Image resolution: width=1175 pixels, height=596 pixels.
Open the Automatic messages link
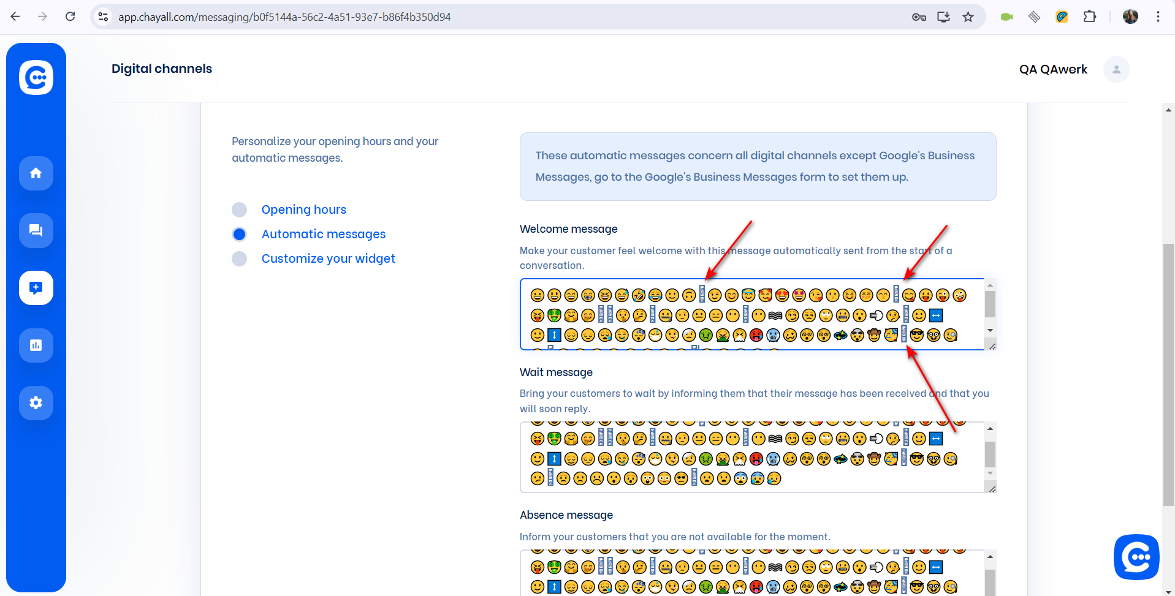click(324, 234)
